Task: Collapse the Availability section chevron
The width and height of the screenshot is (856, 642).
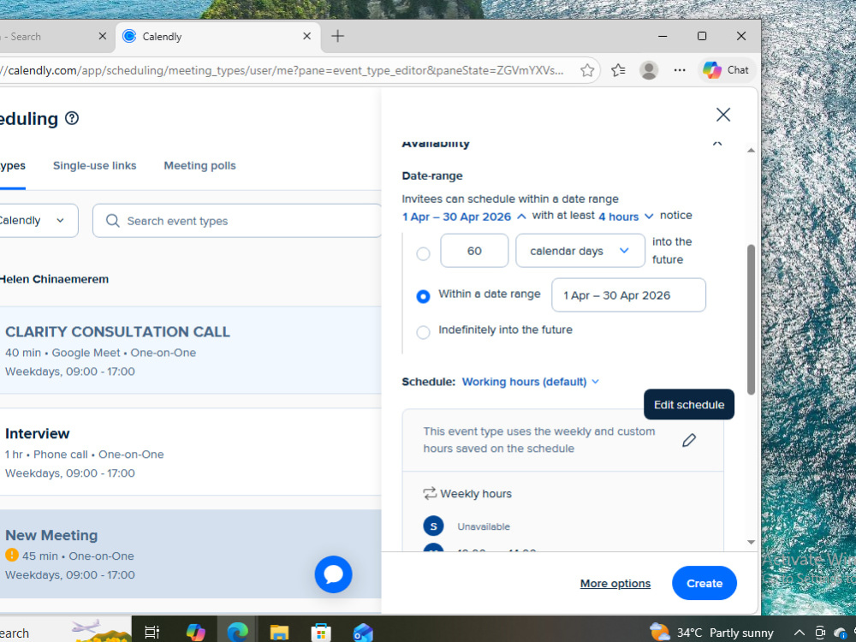Action: click(x=716, y=143)
